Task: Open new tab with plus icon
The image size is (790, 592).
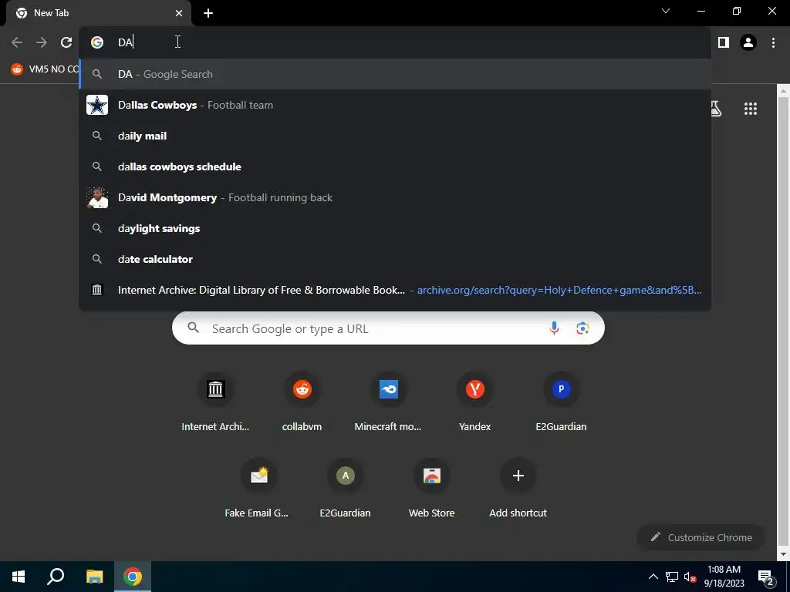Action: pos(208,14)
